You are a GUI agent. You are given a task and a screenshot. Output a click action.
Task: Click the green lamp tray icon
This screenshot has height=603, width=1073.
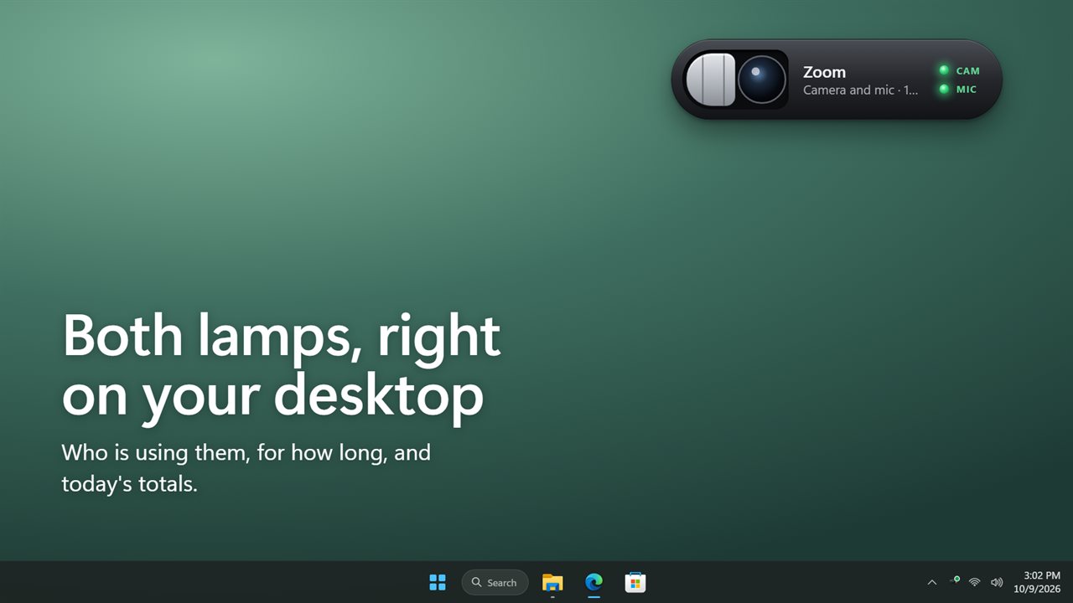point(954,580)
